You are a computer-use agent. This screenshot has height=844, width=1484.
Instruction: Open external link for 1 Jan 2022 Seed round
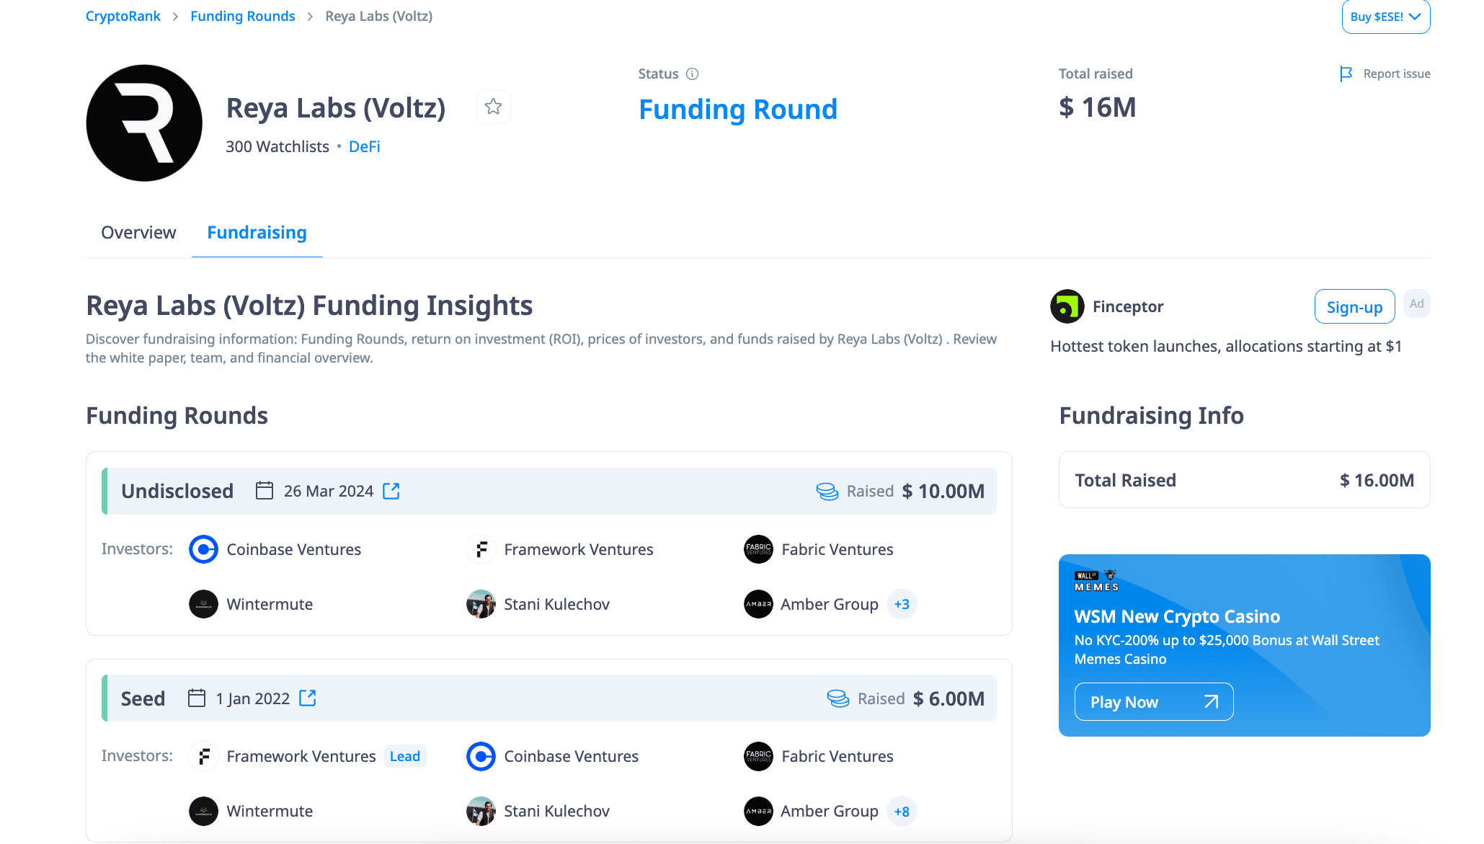(308, 698)
